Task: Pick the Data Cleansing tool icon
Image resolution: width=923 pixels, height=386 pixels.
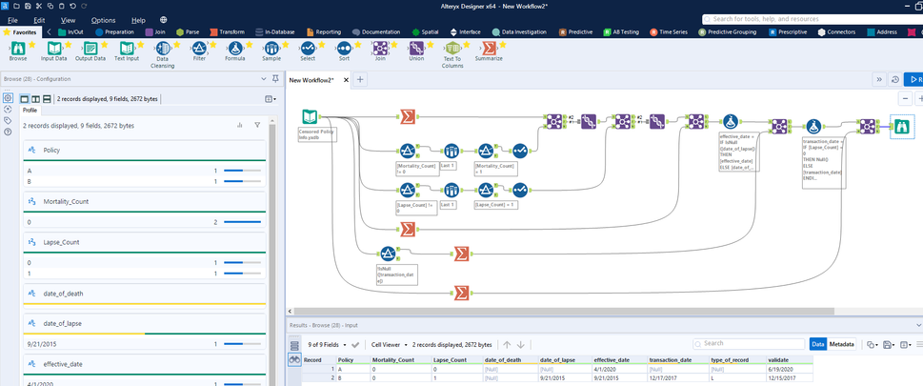Action: [163, 49]
